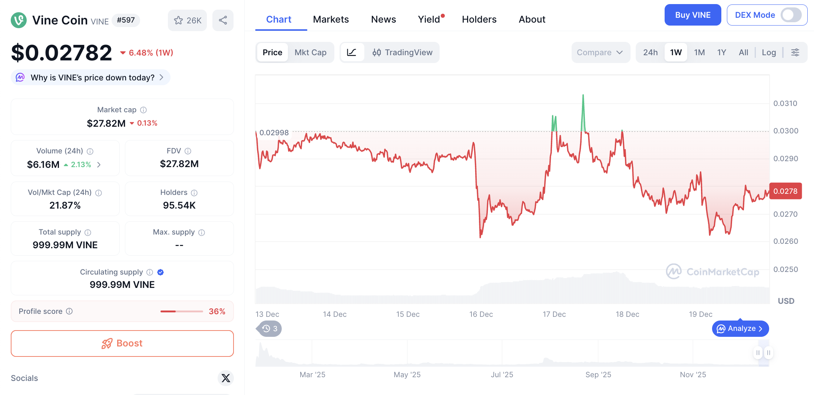The width and height of the screenshot is (814, 395).
Task: Toggle DEX Mode switch on
Action: point(791,15)
